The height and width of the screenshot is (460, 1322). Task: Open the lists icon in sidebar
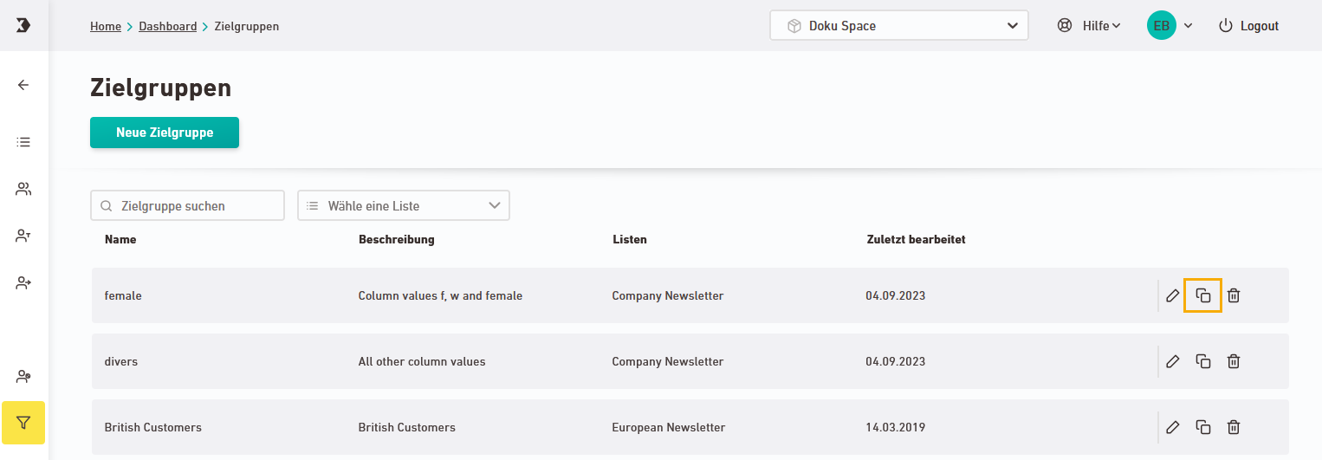[x=23, y=141]
